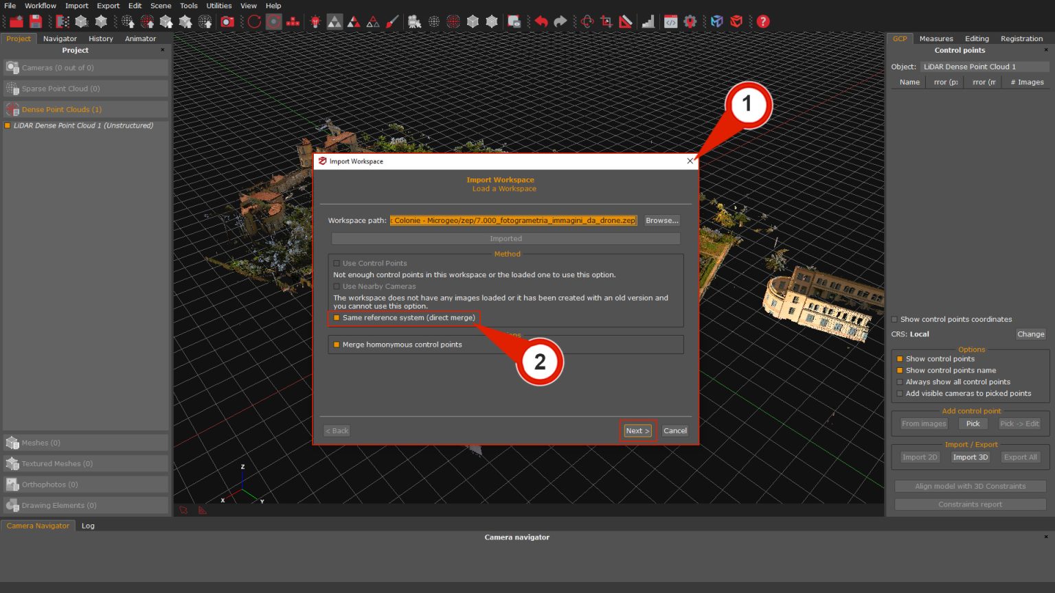Select the Save Workspace icon
1055x593 pixels.
(x=35, y=21)
